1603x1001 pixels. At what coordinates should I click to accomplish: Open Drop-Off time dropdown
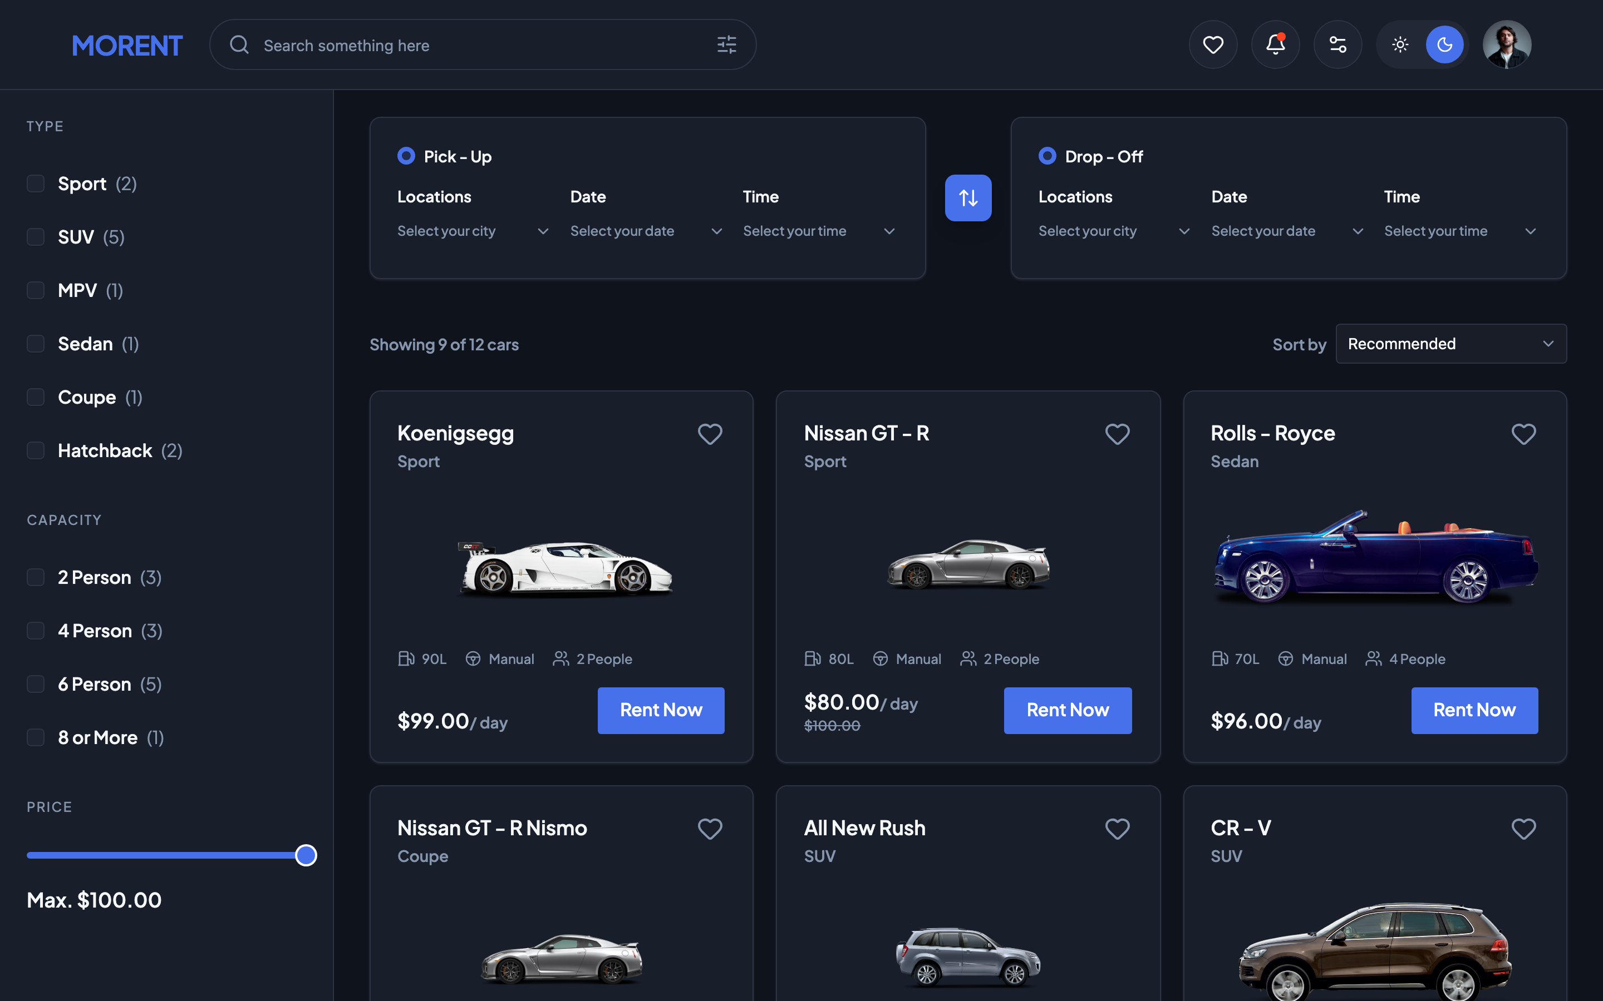pos(1461,231)
